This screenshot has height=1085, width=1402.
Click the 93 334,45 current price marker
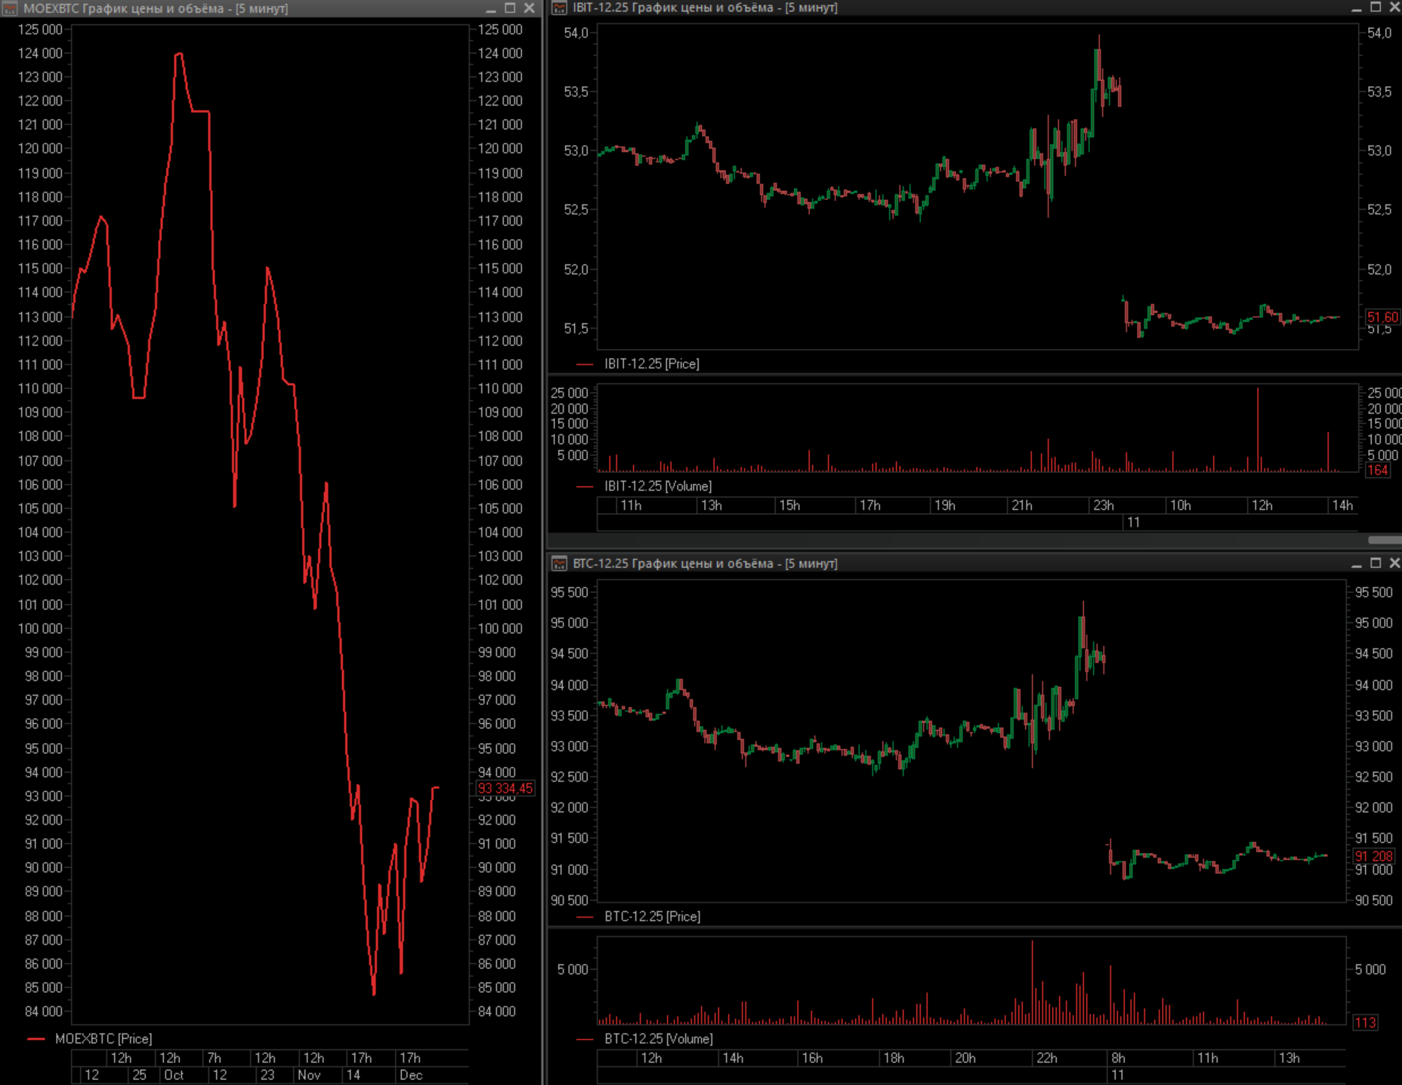coord(505,788)
